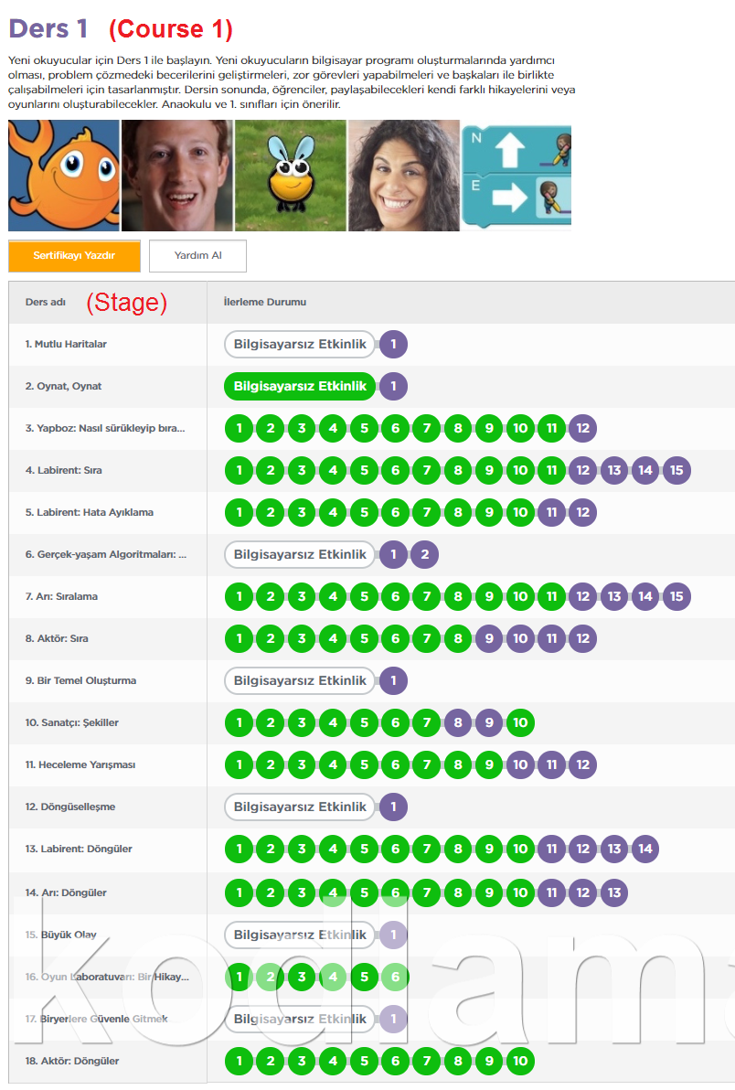Open Bilgisayarsız Etkinlik pill for Döngüselleşme
The image size is (735, 1090).
pos(300,807)
